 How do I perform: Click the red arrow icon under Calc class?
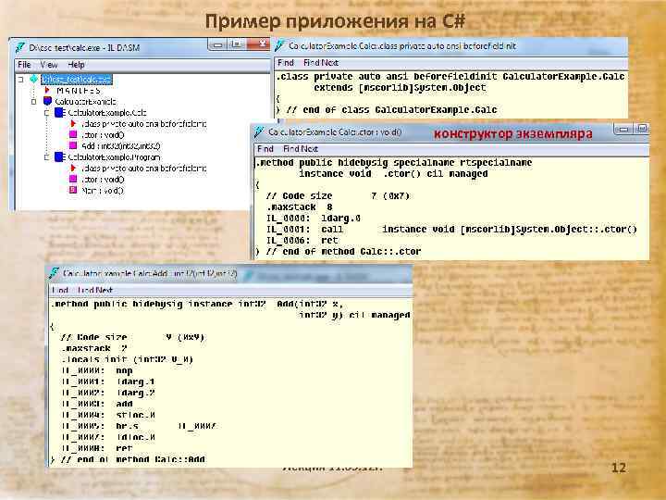73,124
